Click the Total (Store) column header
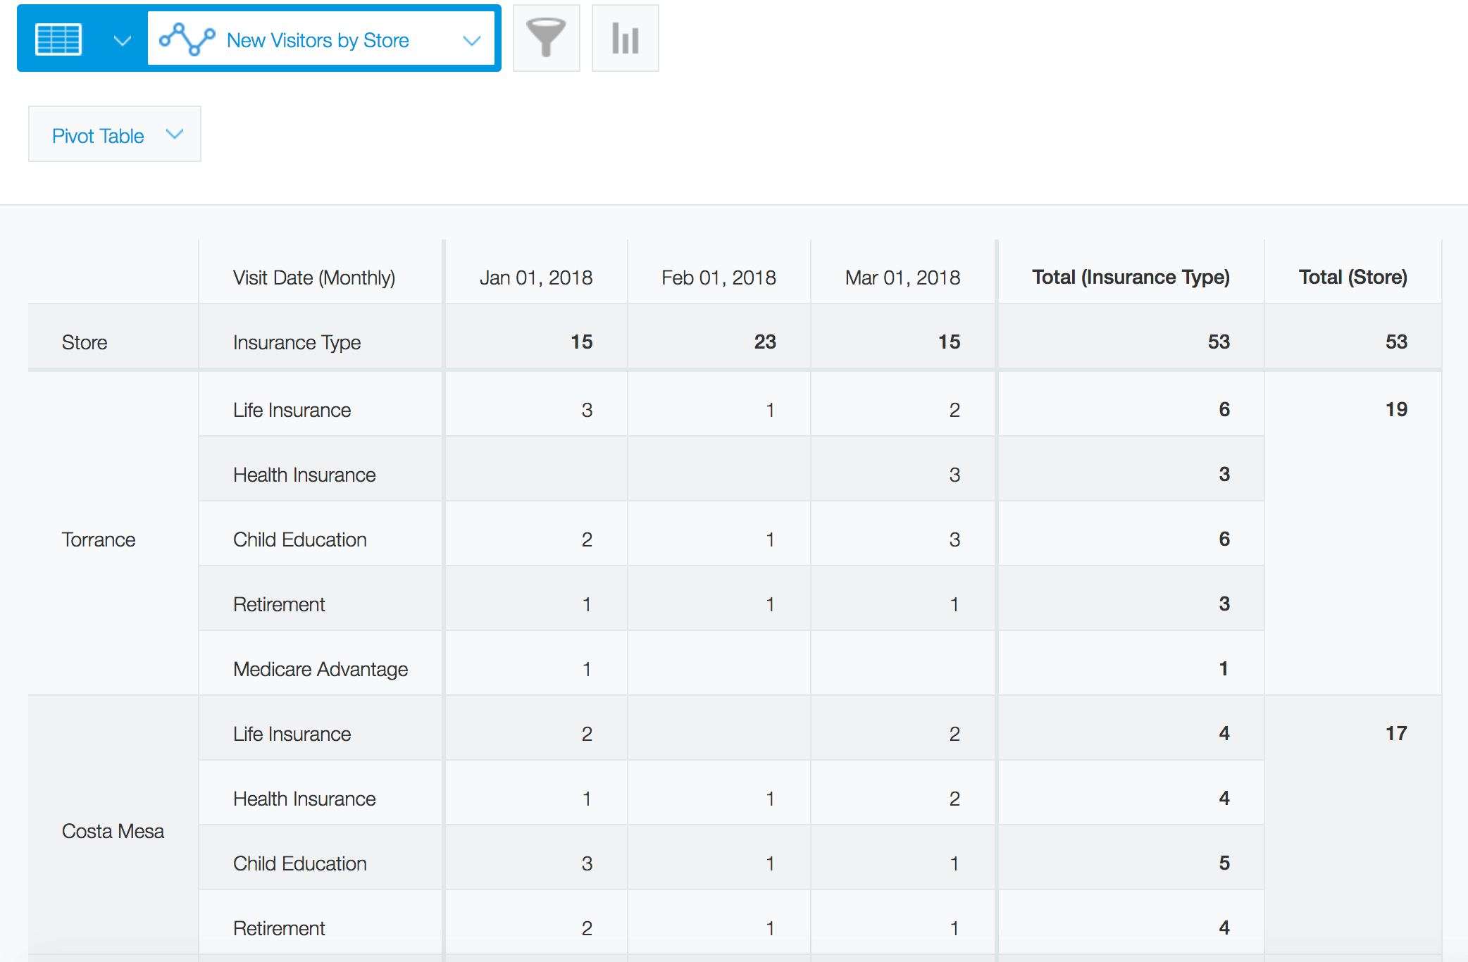This screenshot has width=1468, height=962. [1352, 277]
